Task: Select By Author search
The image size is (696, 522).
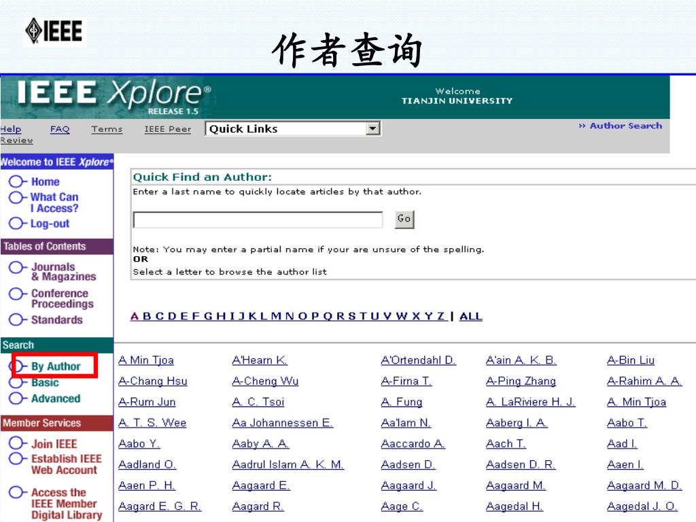Action: (56, 366)
